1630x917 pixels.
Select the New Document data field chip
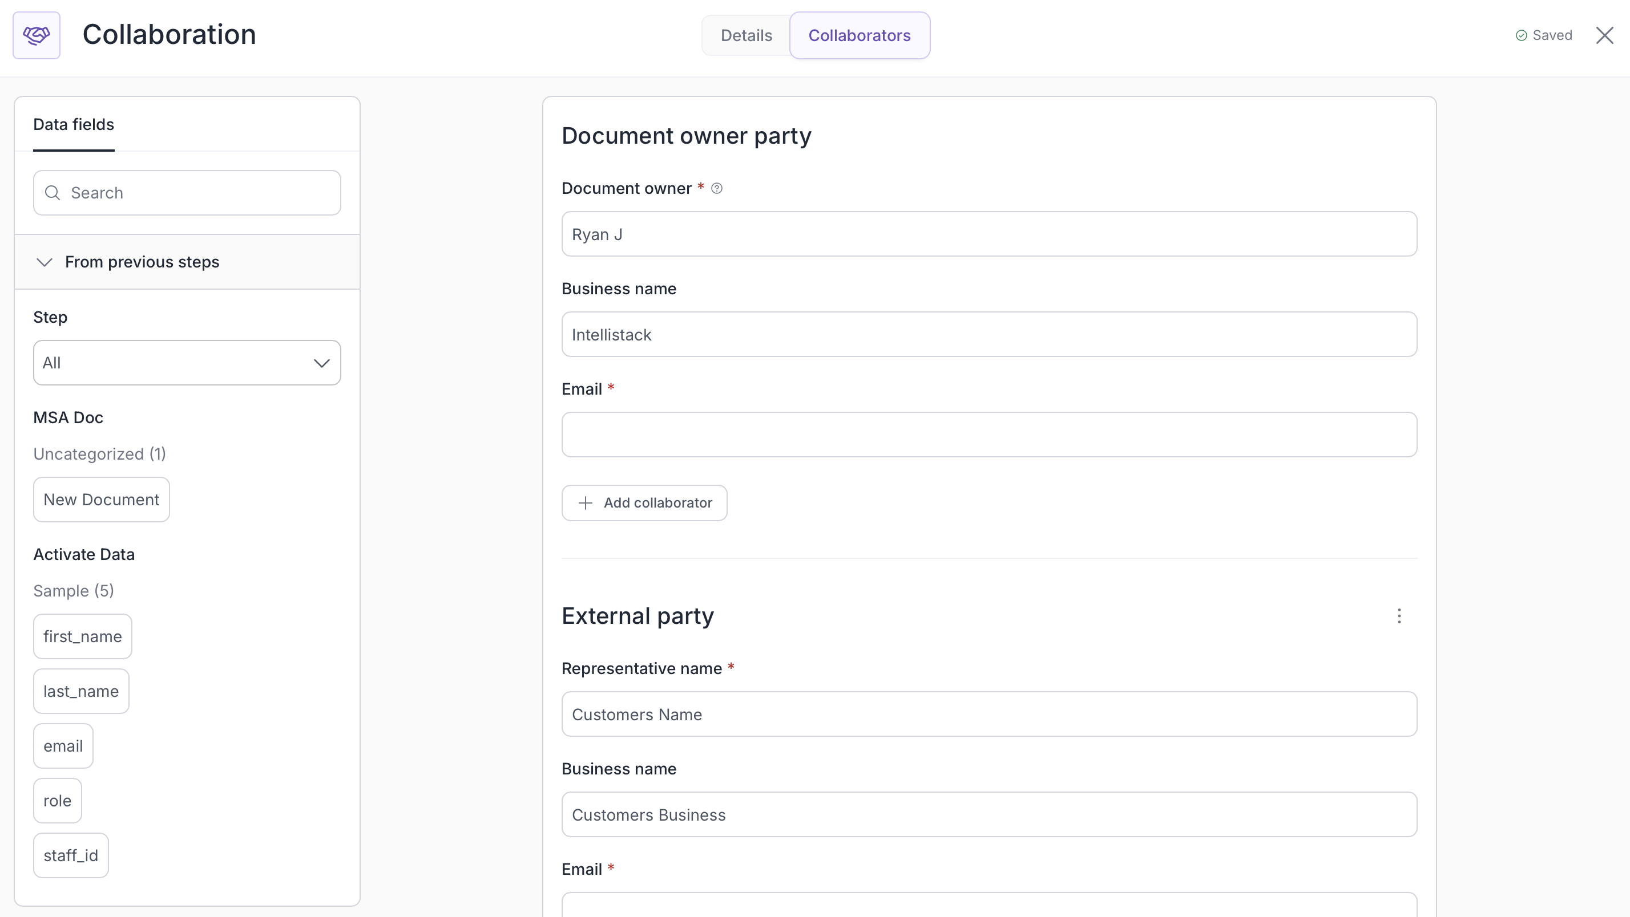point(101,500)
